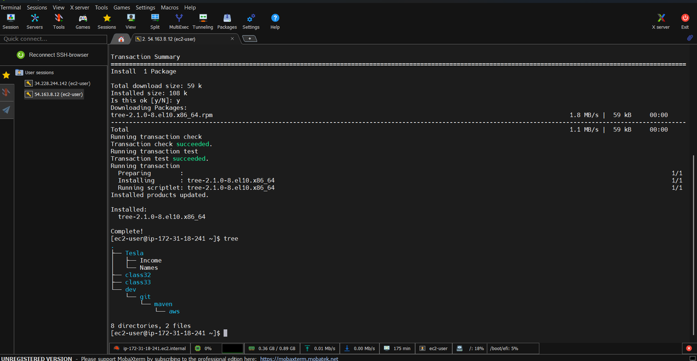Select the paper plane Macros sidebar tab
Screen dimensions: 697x361
pos(6,110)
